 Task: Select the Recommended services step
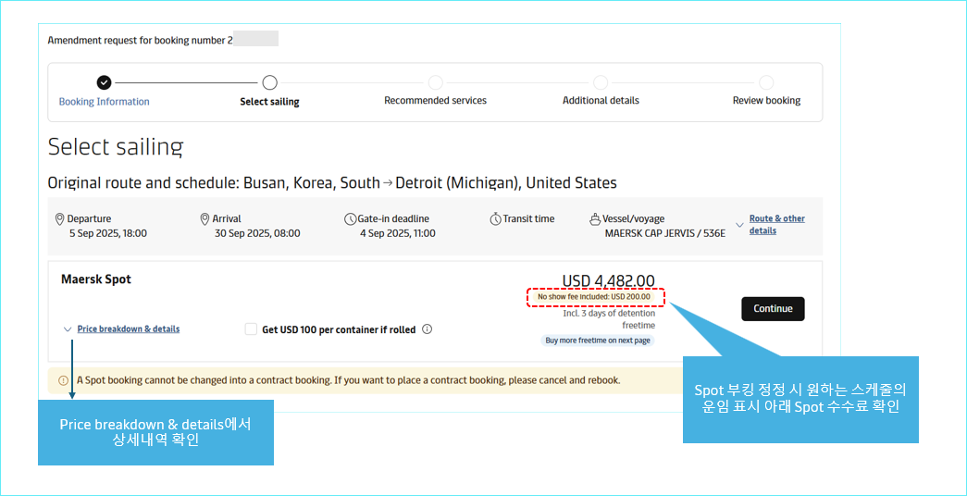point(435,101)
